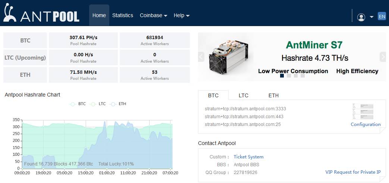Select the third carousel indicator dot

(296, 76)
